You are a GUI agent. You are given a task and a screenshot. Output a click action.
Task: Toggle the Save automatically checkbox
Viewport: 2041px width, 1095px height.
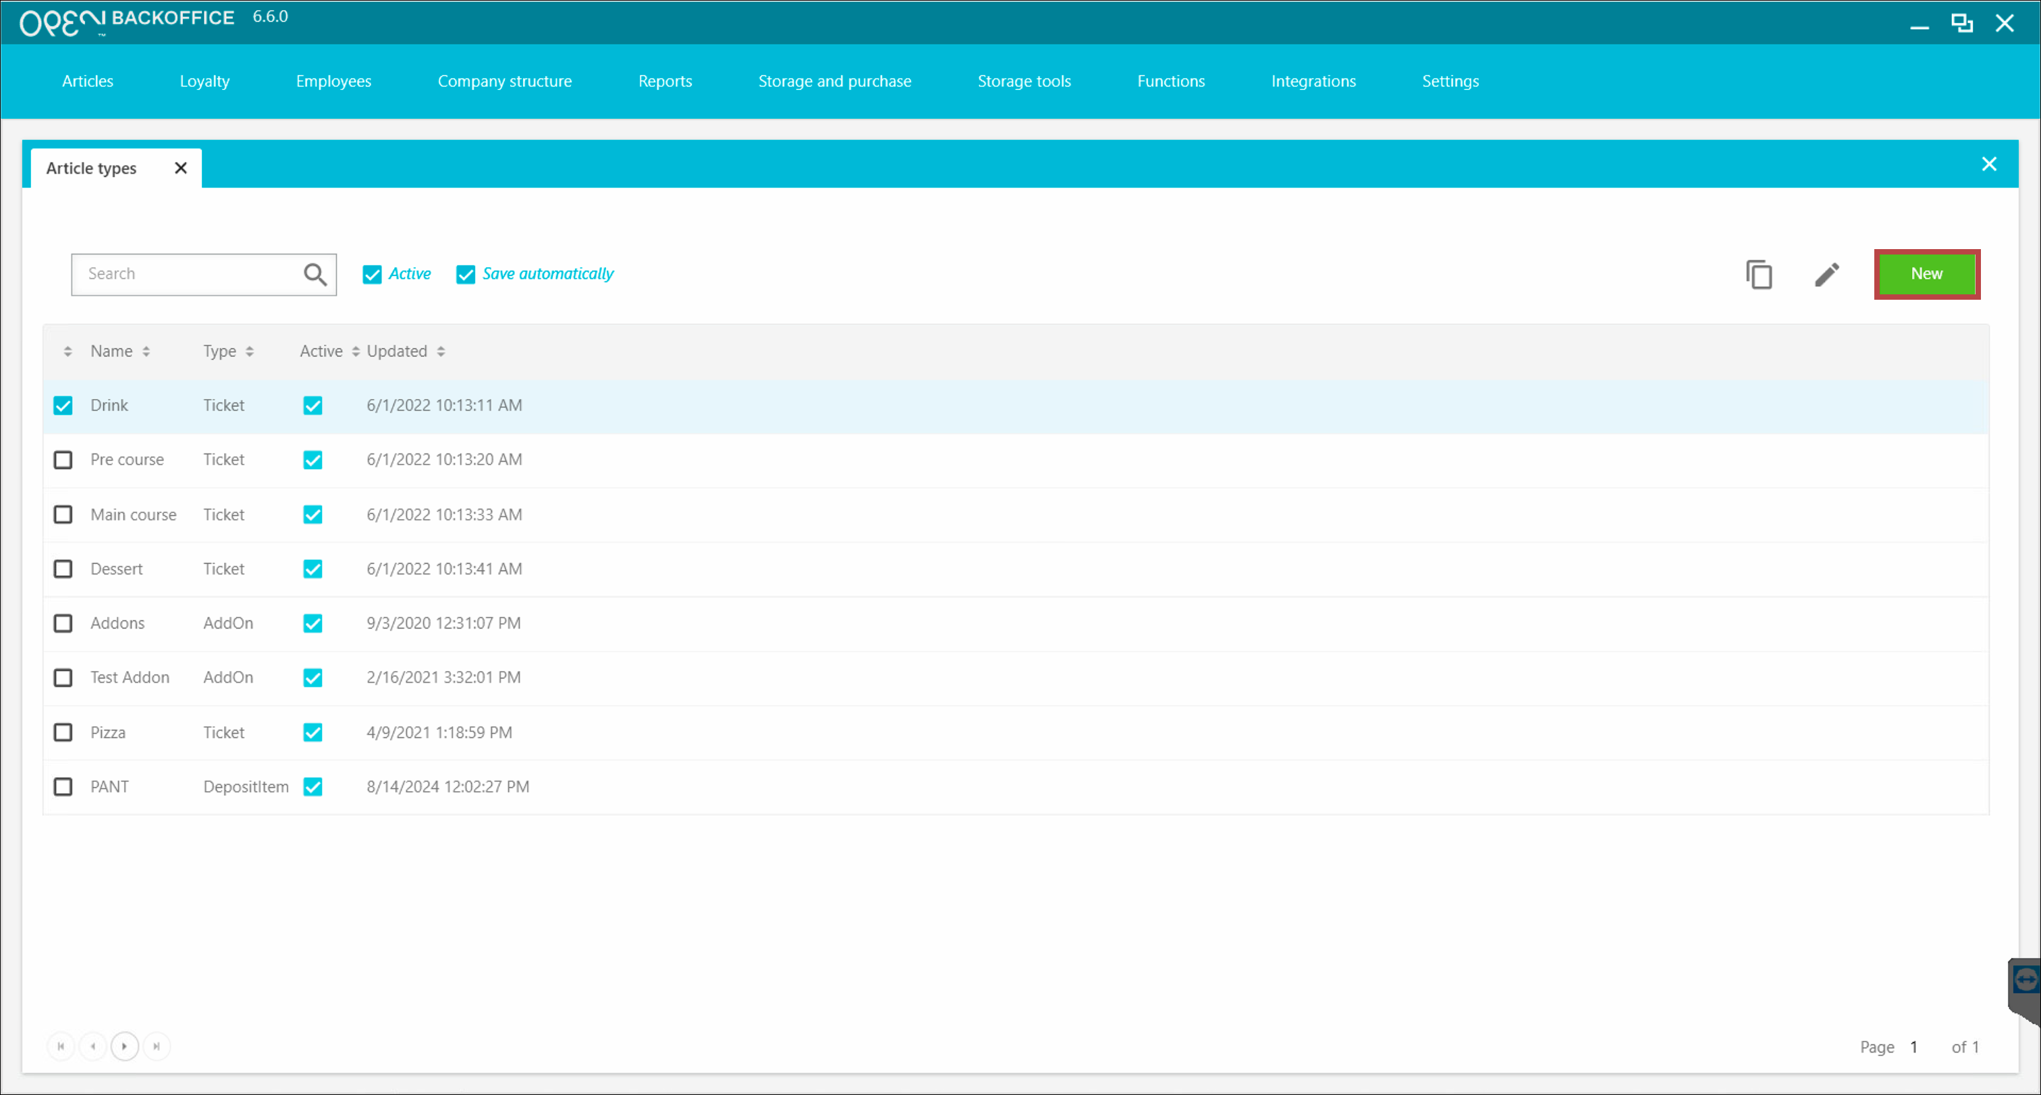(466, 274)
